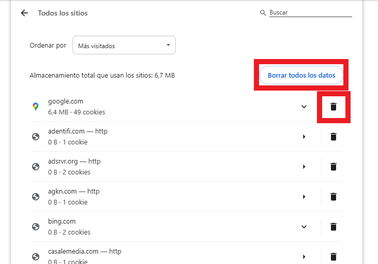378x264 pixels.
Task: Open agkn.com details arrow
Action: 304,197
